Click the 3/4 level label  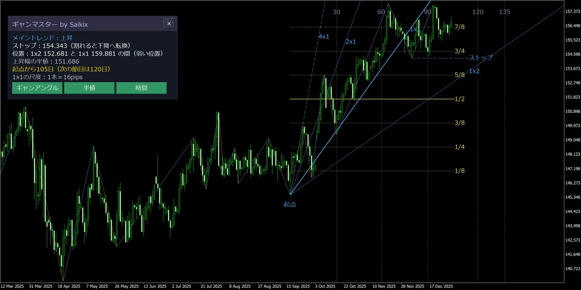coord(460,51)
